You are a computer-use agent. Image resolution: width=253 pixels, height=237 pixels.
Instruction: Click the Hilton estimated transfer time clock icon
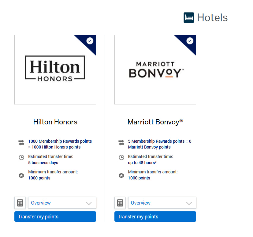pyautogui.click(x=21, y=157)
